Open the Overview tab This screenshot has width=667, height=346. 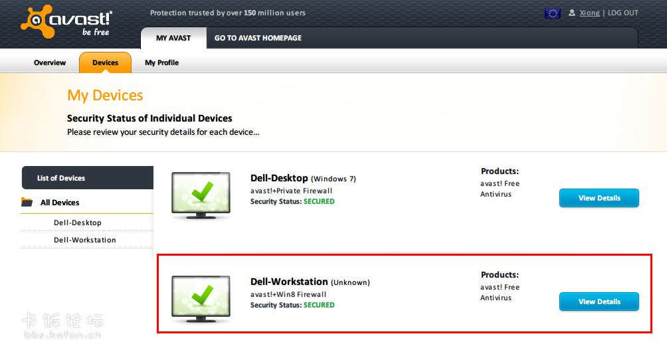pos(50,62)
